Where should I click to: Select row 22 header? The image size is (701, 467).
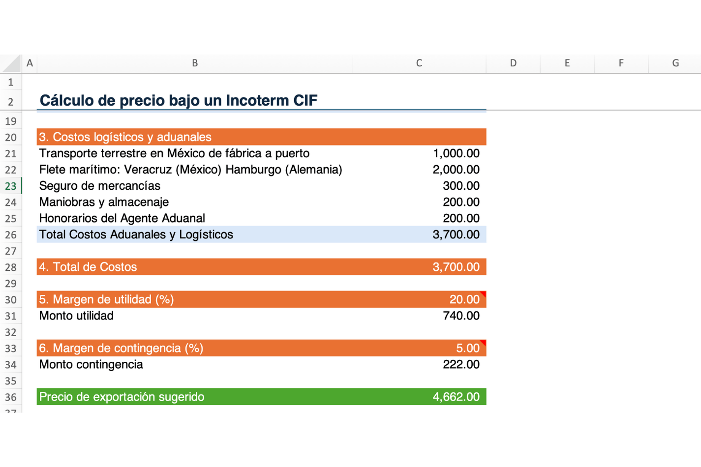pos(11,170)
